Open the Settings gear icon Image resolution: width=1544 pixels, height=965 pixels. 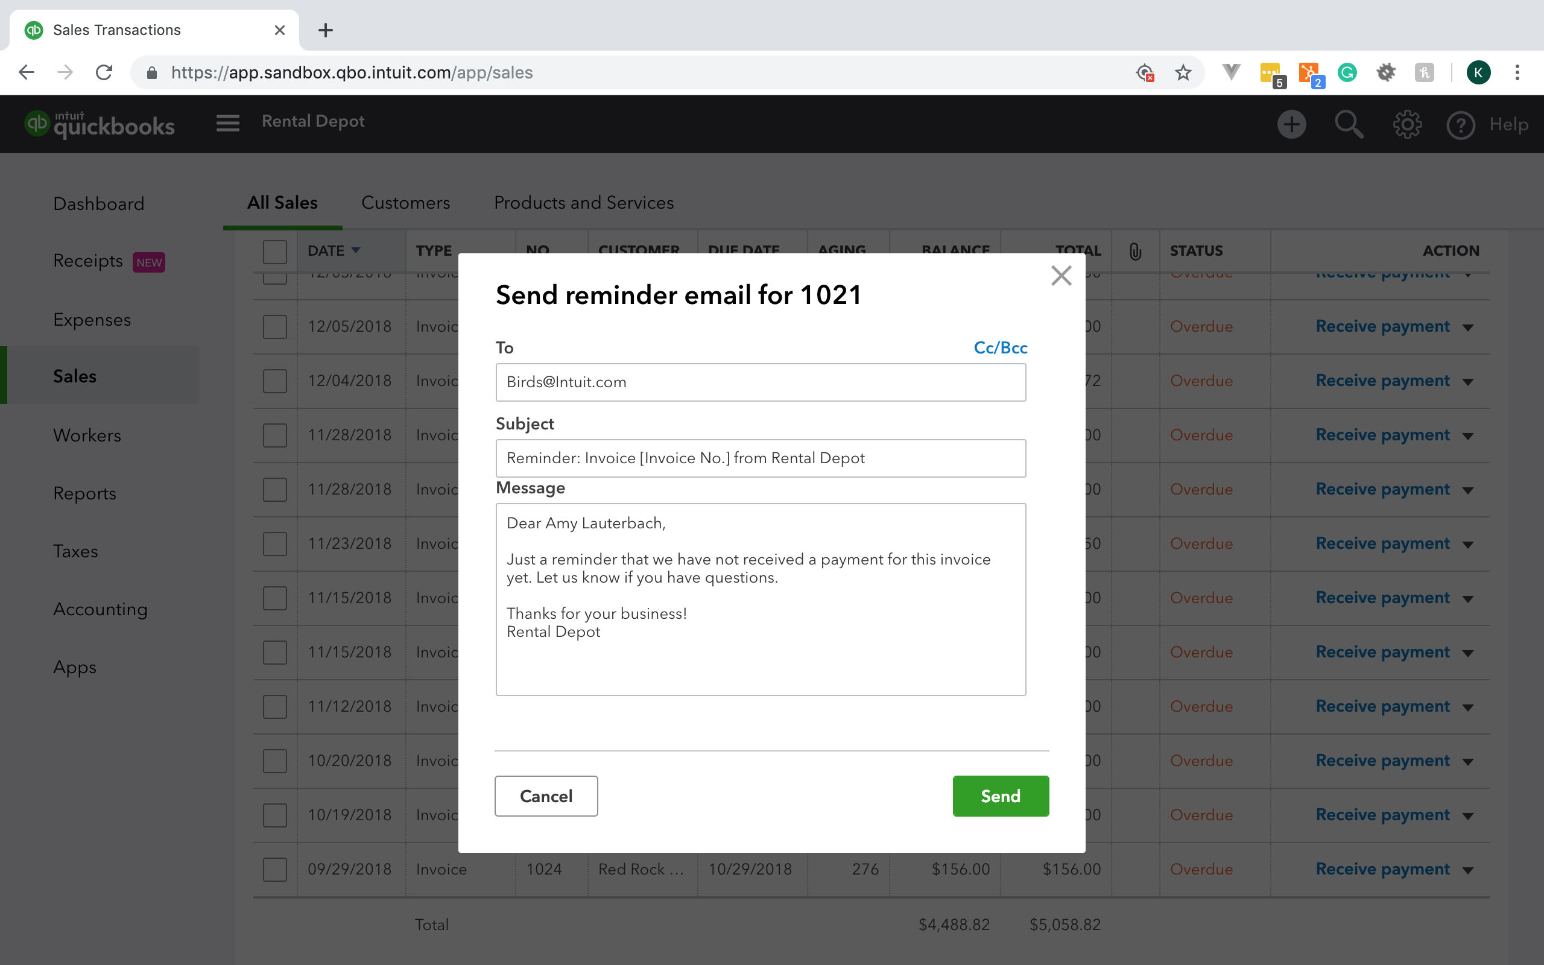point(1406,124)
